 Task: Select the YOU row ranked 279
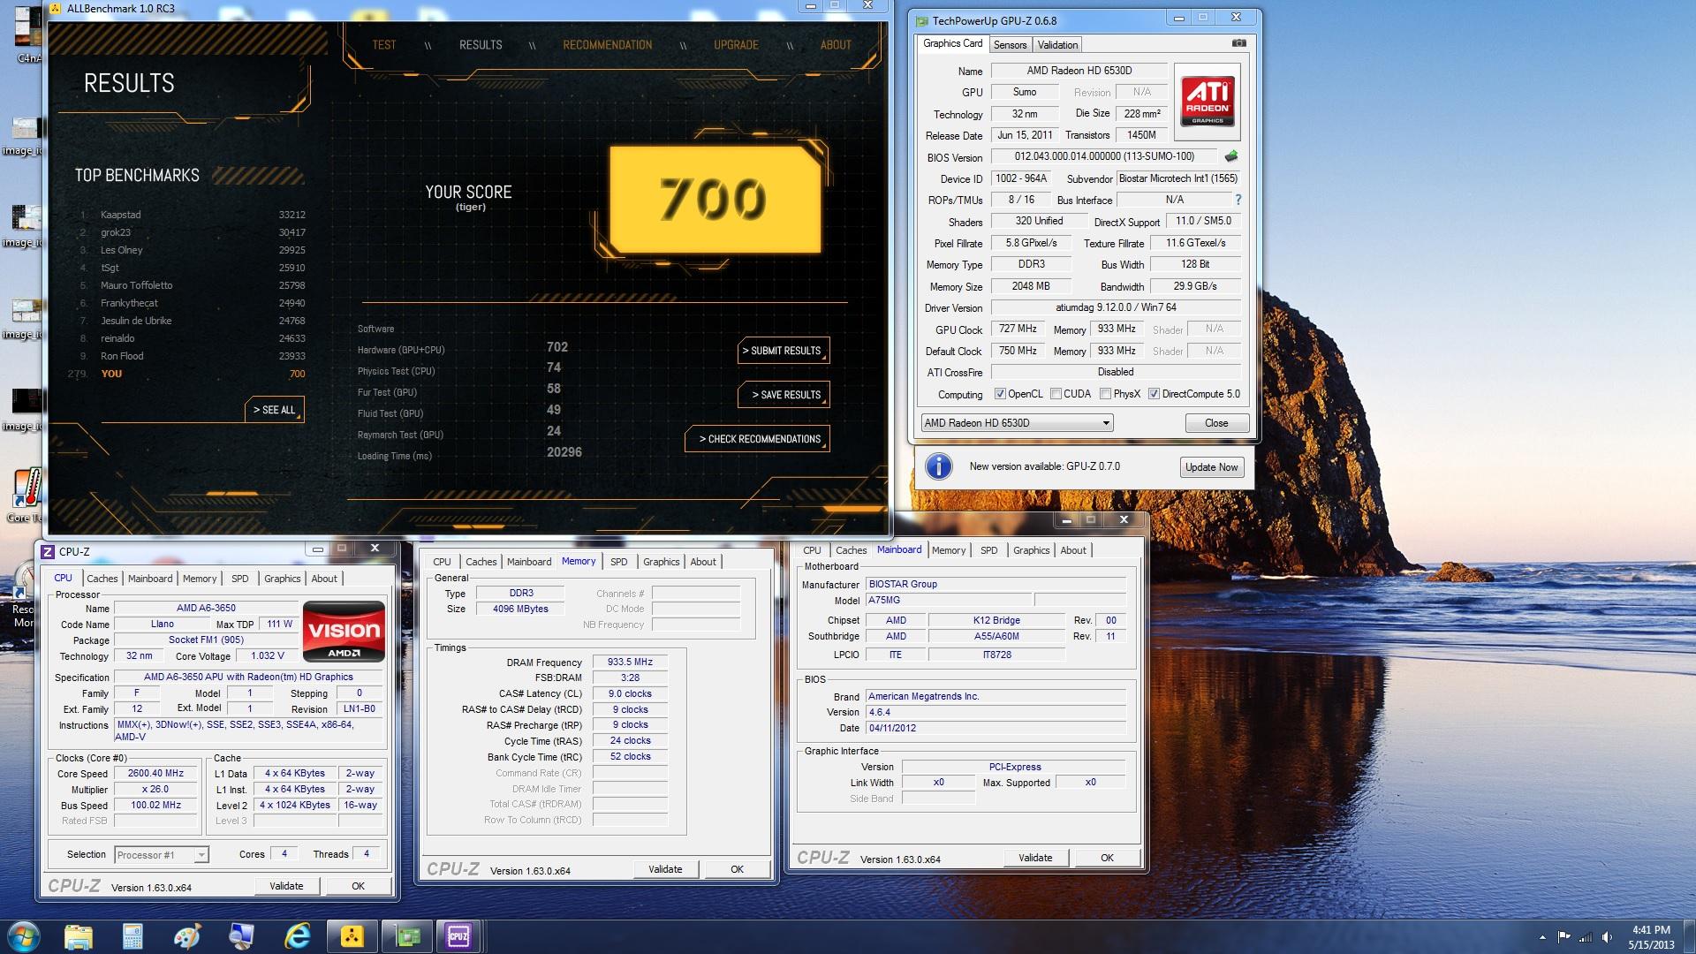coord(186,374)
